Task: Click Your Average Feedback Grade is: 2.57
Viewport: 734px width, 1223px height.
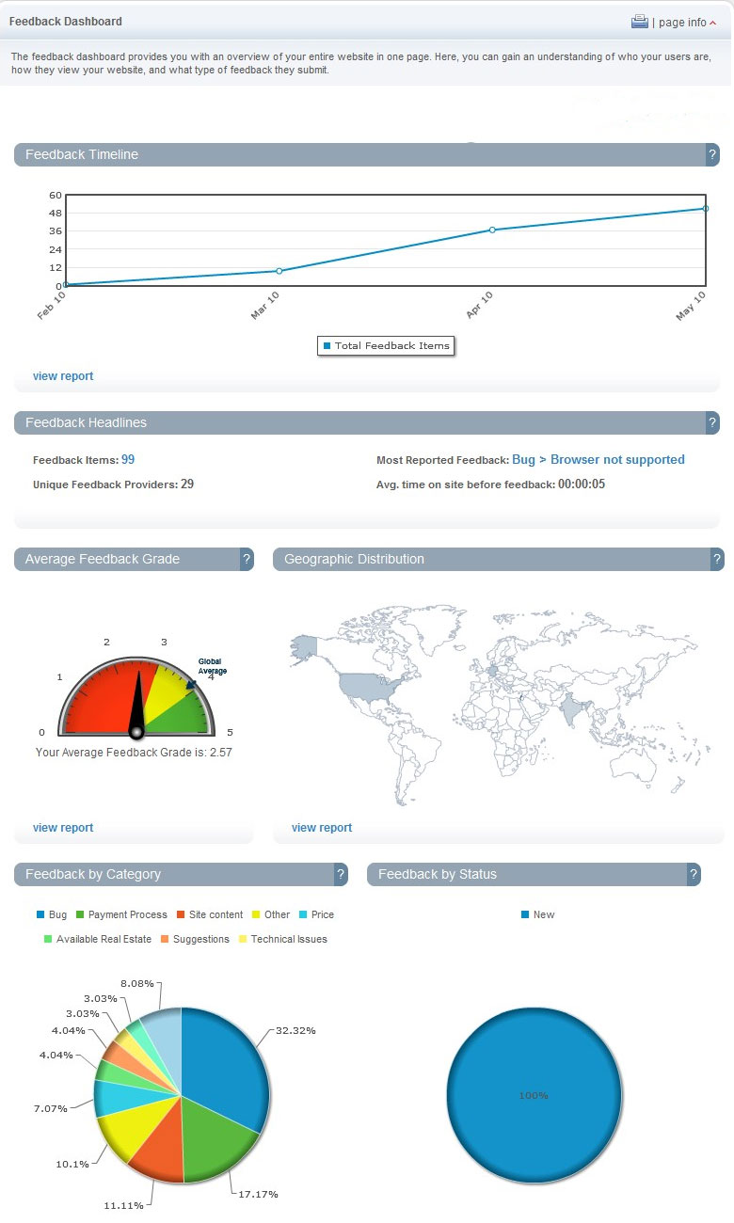Action: tap(134, 753)
